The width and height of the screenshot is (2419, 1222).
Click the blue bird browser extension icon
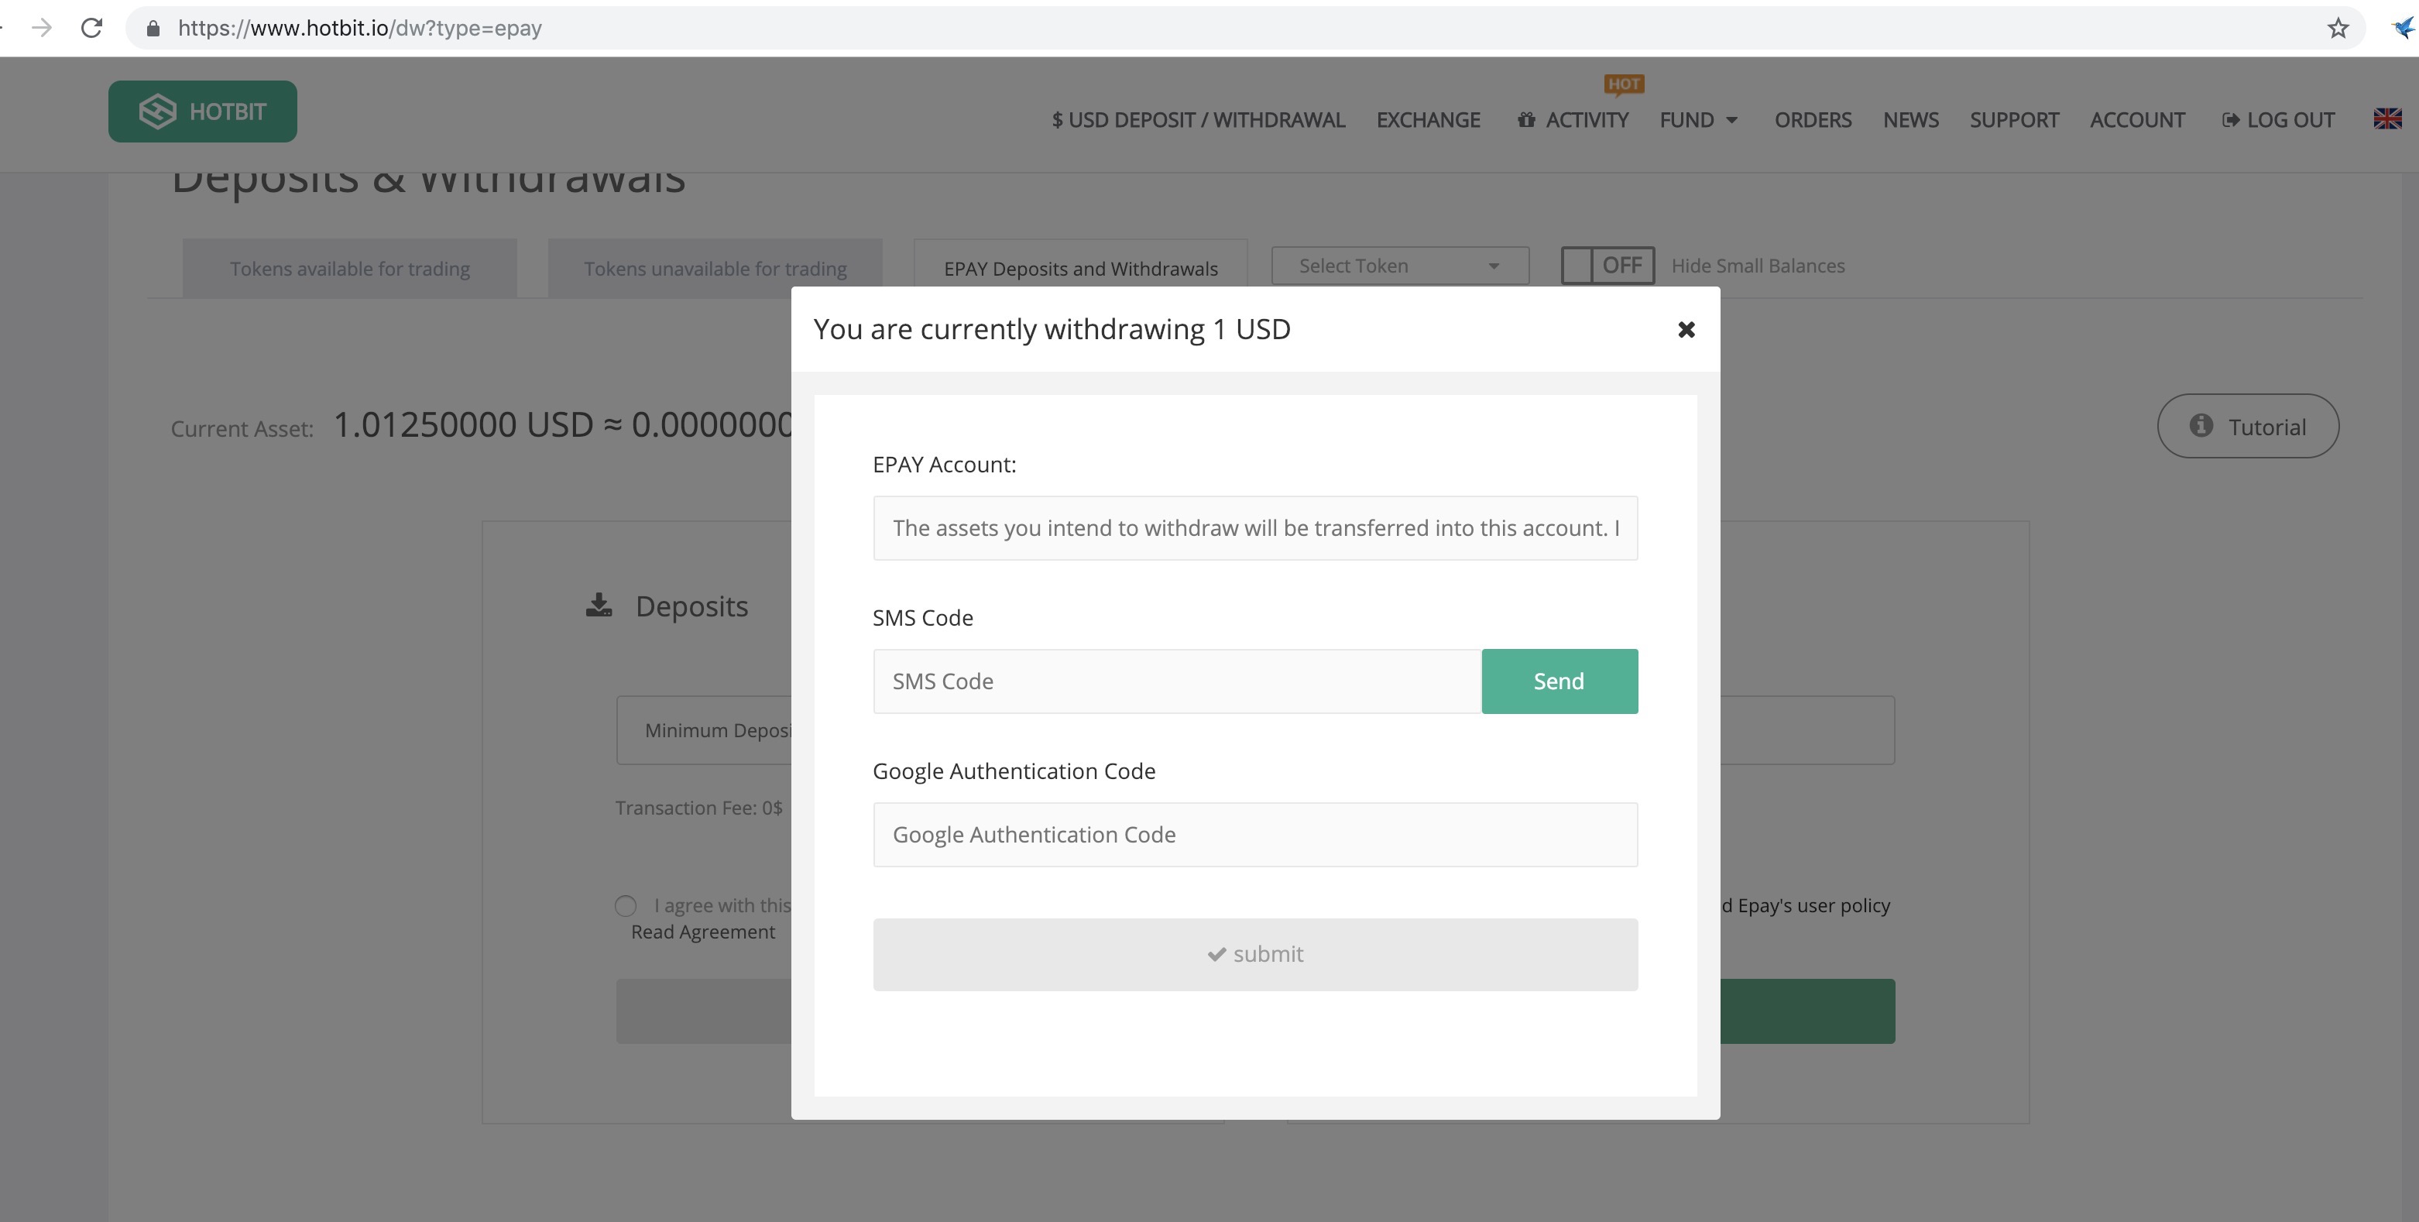point(2406,28)
